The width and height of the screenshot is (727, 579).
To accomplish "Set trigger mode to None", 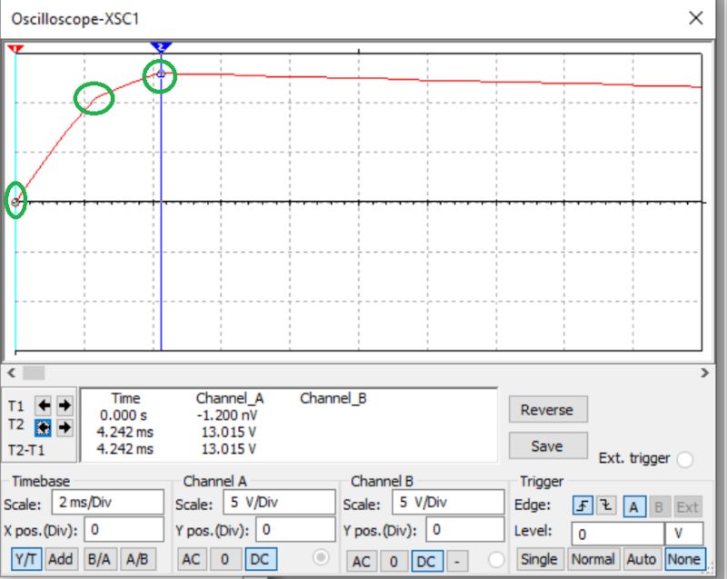I will click(684, 559).
